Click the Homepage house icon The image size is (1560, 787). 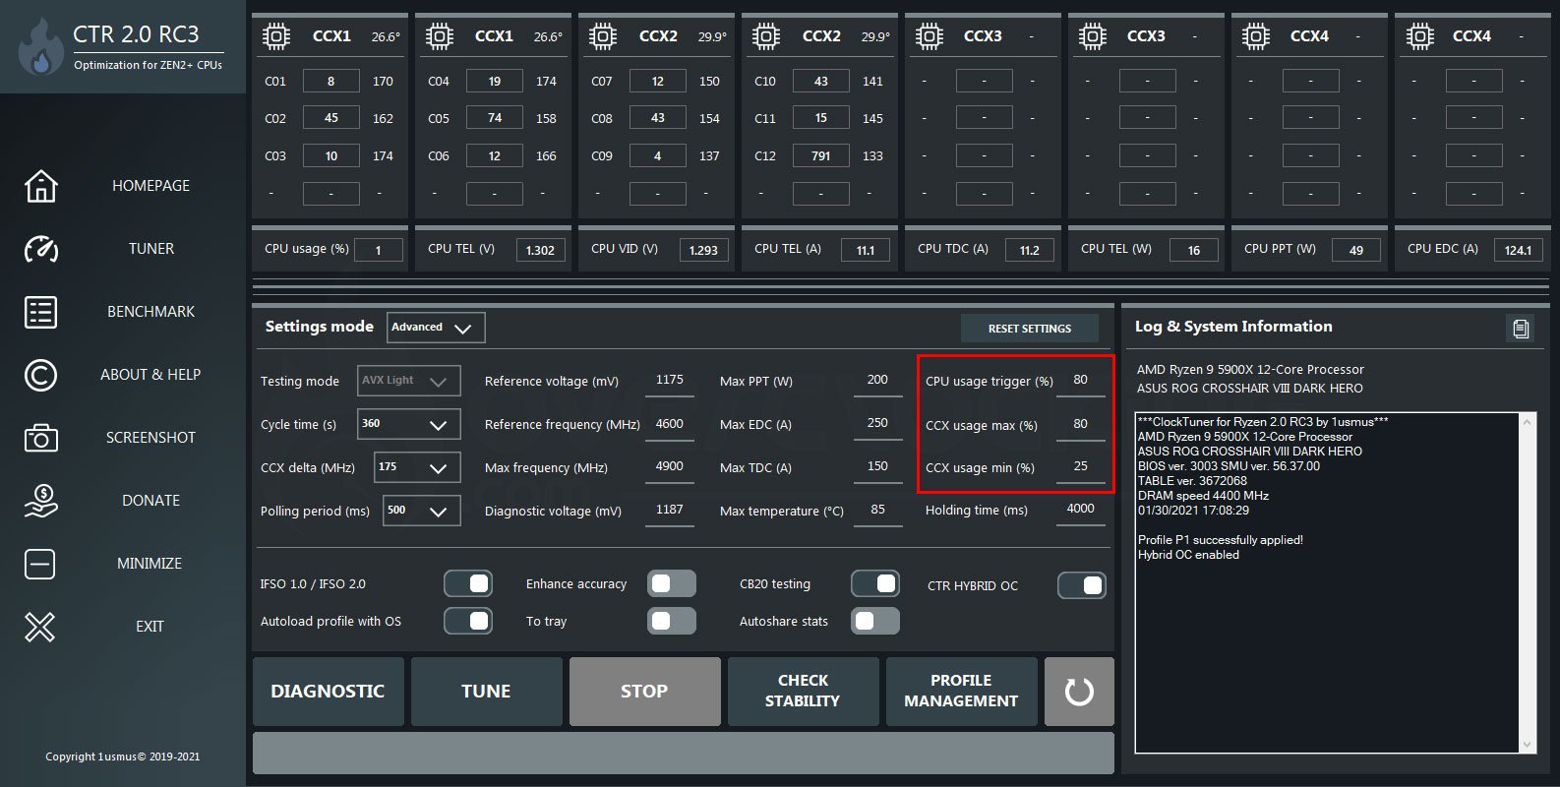[x=40, y=186]
